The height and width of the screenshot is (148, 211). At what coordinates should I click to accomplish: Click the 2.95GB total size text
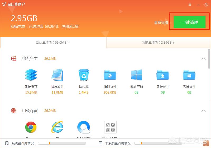click(24, 18)
